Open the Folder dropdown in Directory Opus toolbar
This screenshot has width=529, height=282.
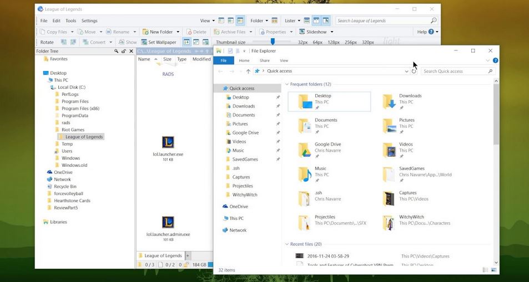pos(259,20)
